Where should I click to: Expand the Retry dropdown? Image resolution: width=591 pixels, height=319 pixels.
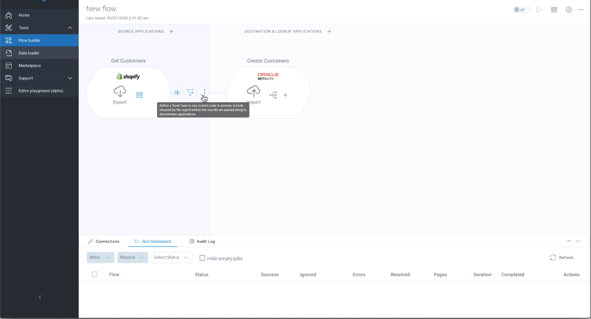tap(100, 257)
